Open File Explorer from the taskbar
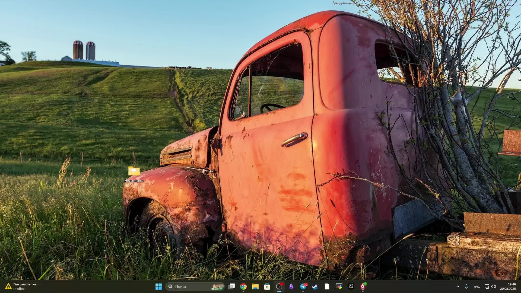Viewport: 521px width, 293px height. 255,286
